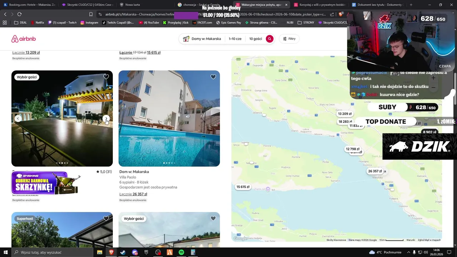The height and width of the screenshot is (257, 457).
Task: Open Brave browser from taskbar
Action: pyautogui.click(x=111, y=252)
